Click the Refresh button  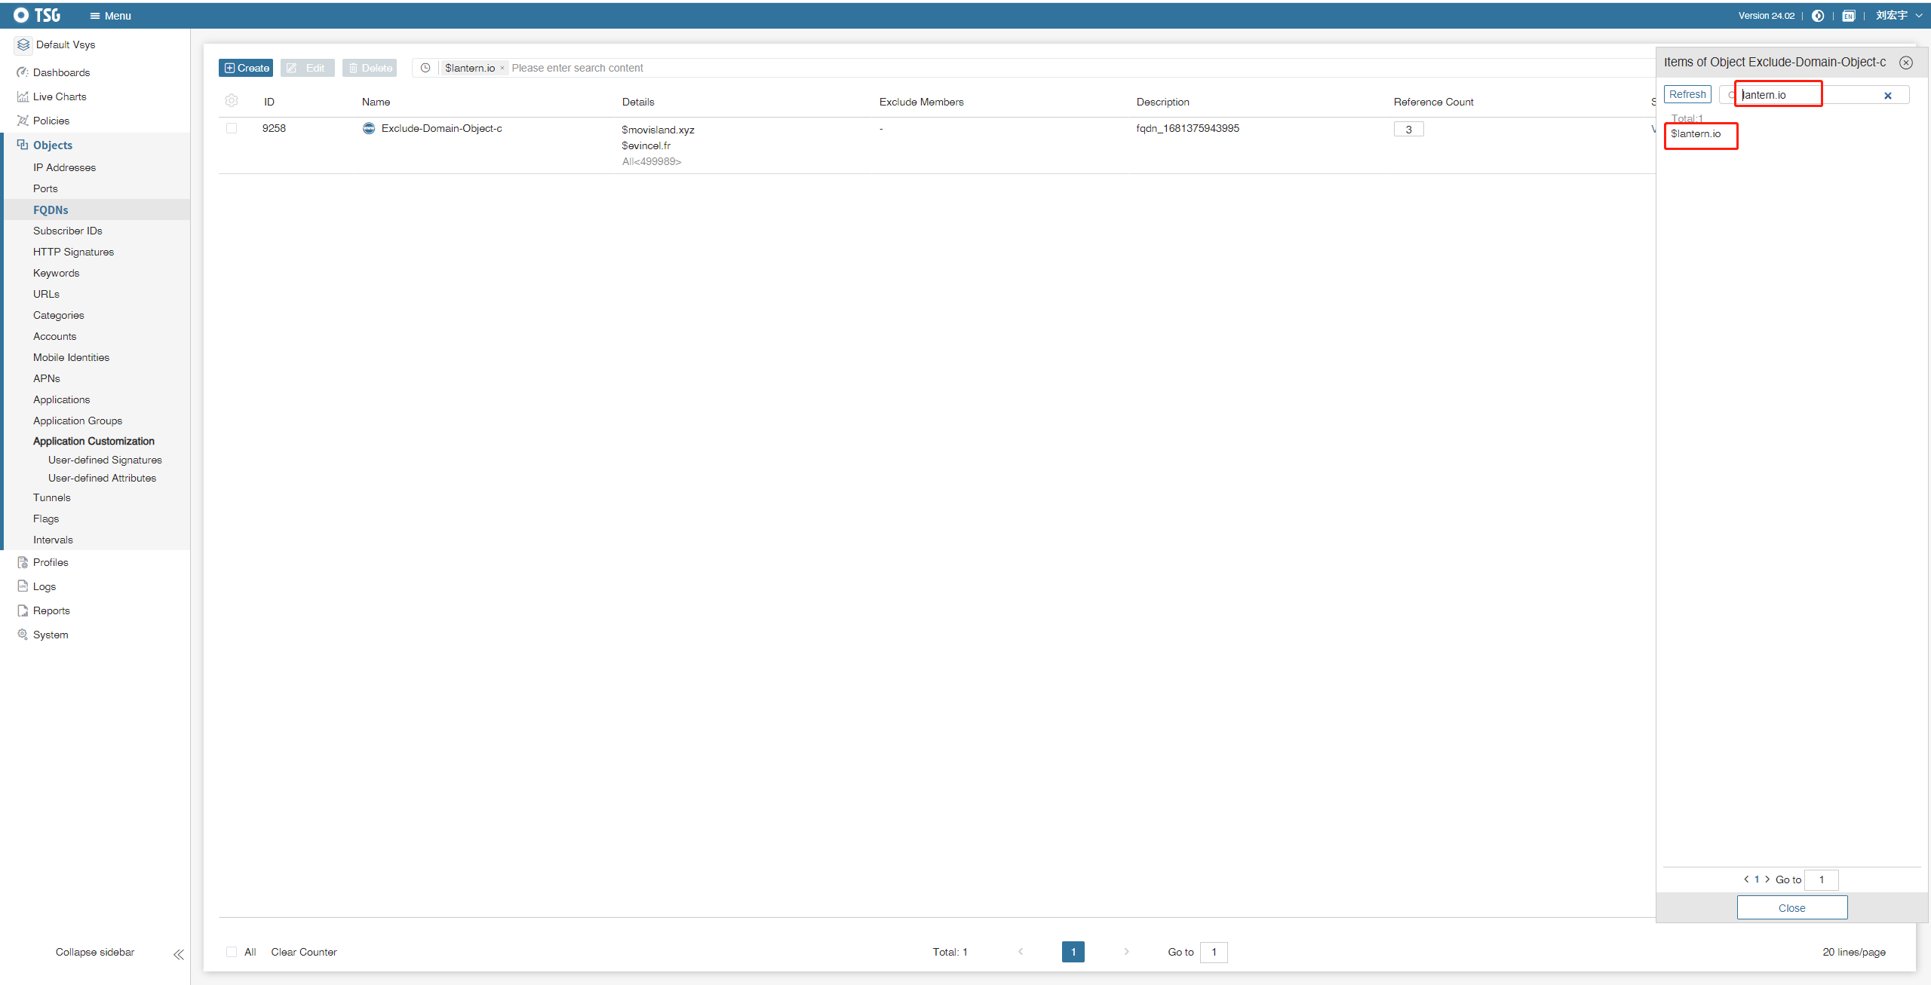(1687, 94)
